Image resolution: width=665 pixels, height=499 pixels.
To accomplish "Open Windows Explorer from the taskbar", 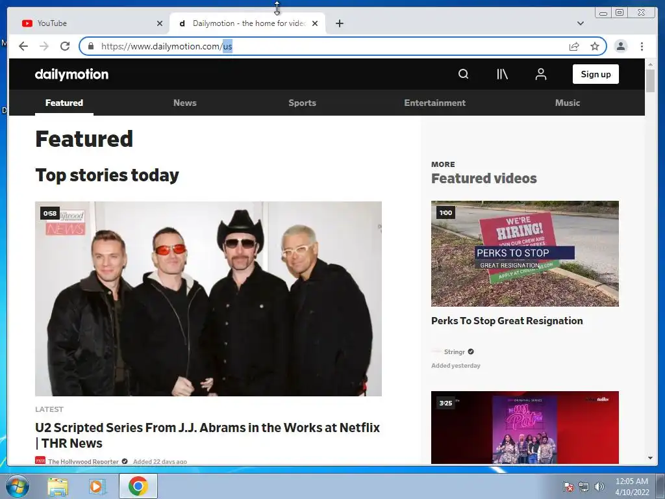I will click(x=58, y=486).
